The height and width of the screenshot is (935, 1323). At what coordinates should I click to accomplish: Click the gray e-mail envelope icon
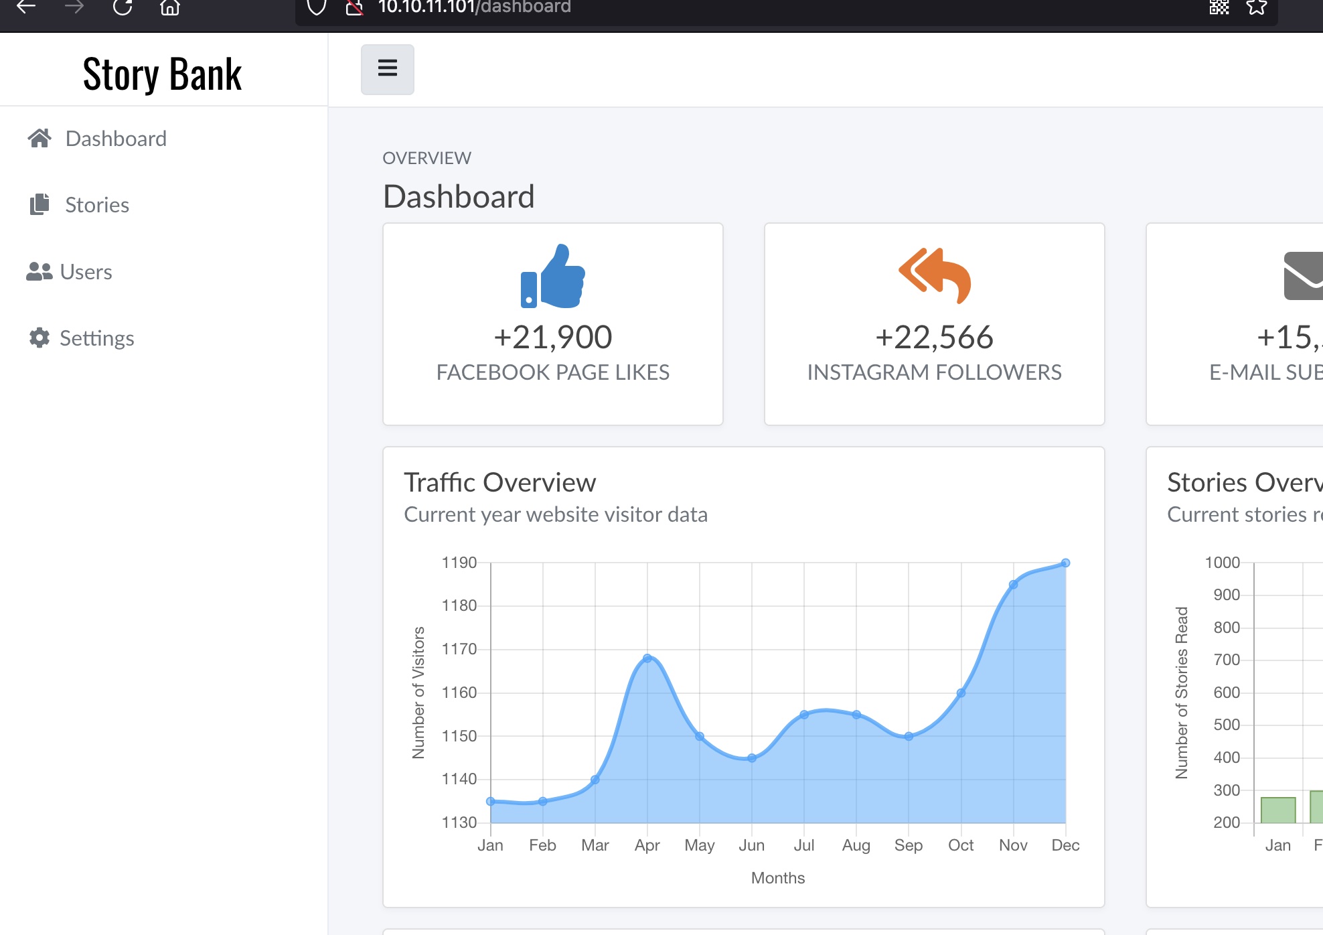[x=1304, y=276]
